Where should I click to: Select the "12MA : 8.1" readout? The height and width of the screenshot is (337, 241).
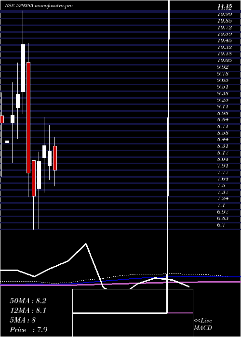[x=28, y=311]
